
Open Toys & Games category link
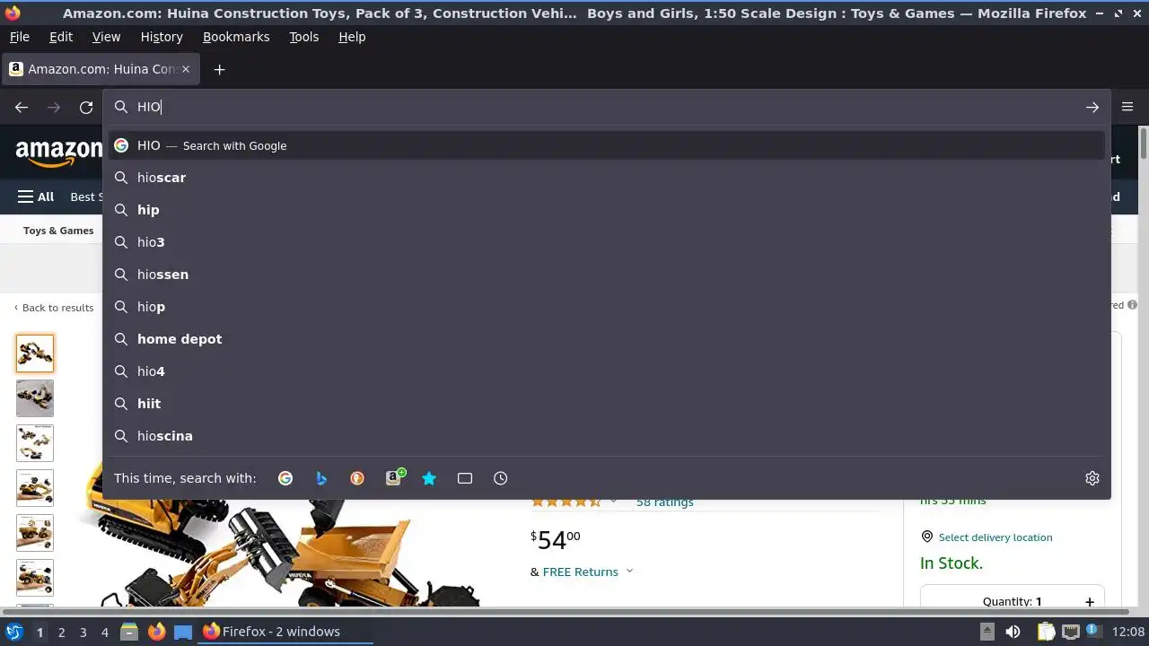tap(58, 231)
